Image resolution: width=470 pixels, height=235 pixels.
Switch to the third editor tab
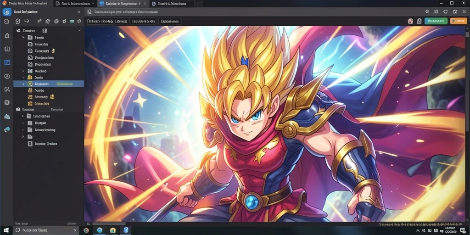click(x=172, y=4)
